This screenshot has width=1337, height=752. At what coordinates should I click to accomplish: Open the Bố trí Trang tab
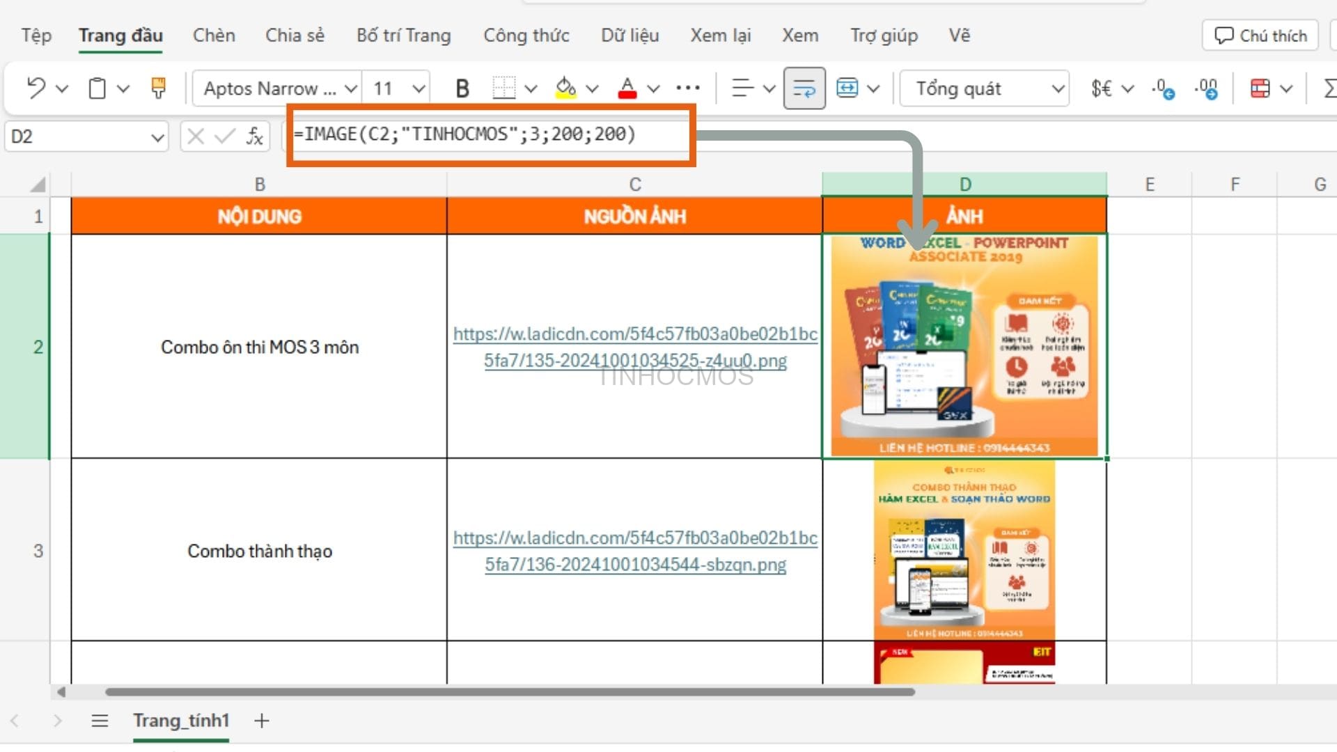pos(404,36)
